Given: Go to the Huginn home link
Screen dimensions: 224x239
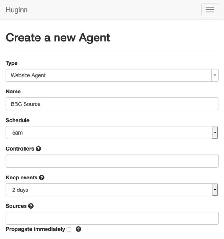Looking at the screenshot, I should [x=16, y=10].
